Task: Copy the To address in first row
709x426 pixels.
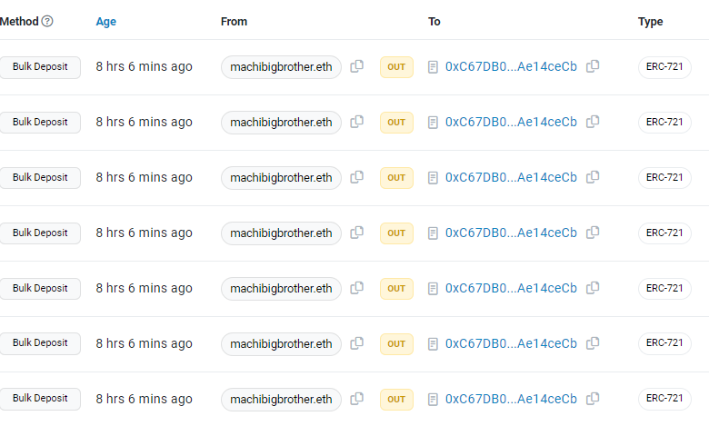Action: [593, 66]
